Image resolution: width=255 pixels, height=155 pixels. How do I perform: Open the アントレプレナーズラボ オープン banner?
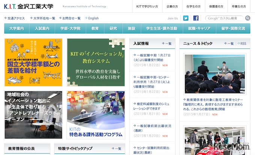tap(33, 115)
